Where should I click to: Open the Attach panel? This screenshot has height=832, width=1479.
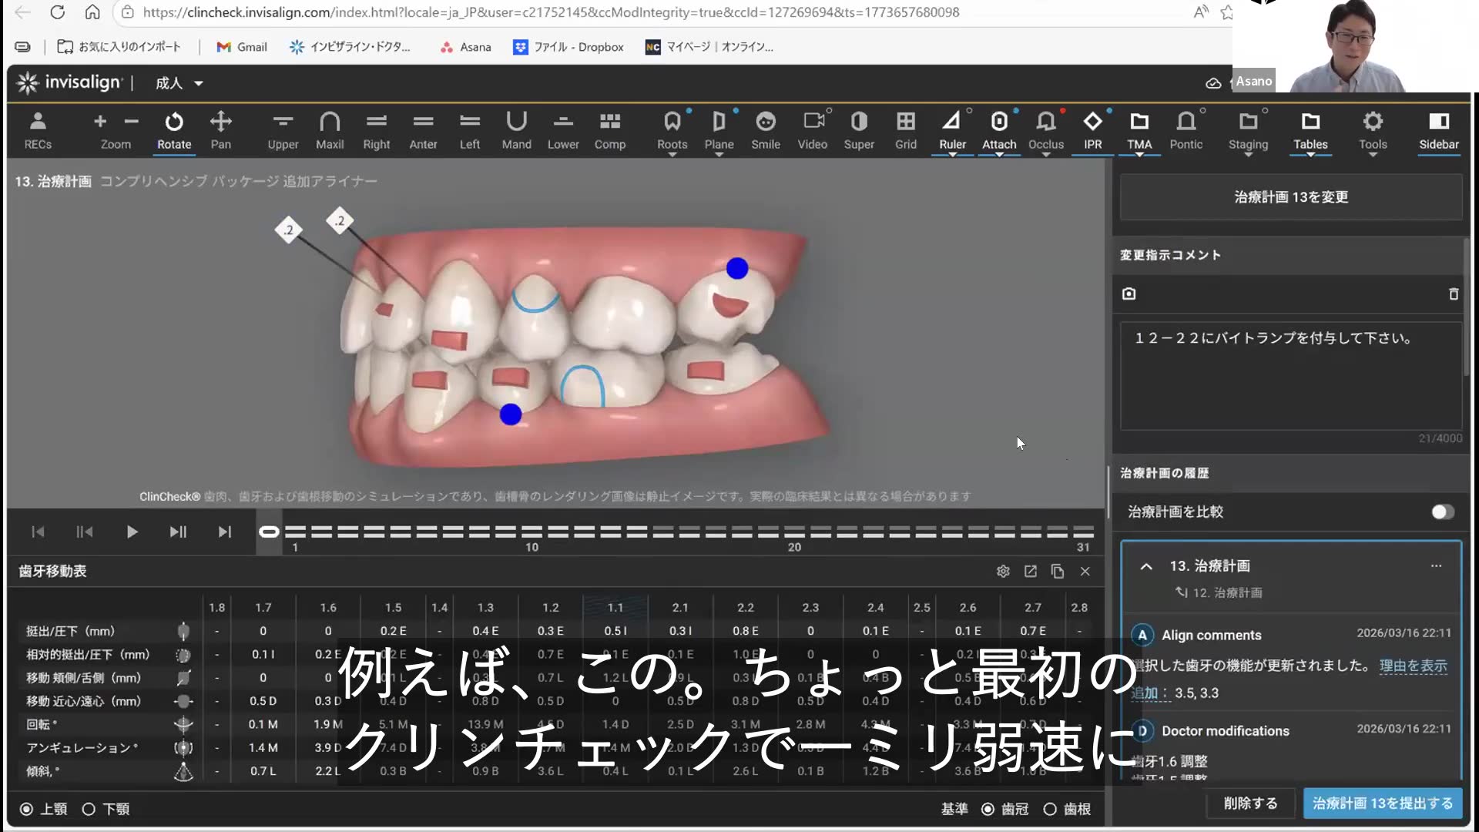pyautogui.click(x=999, y=131)
